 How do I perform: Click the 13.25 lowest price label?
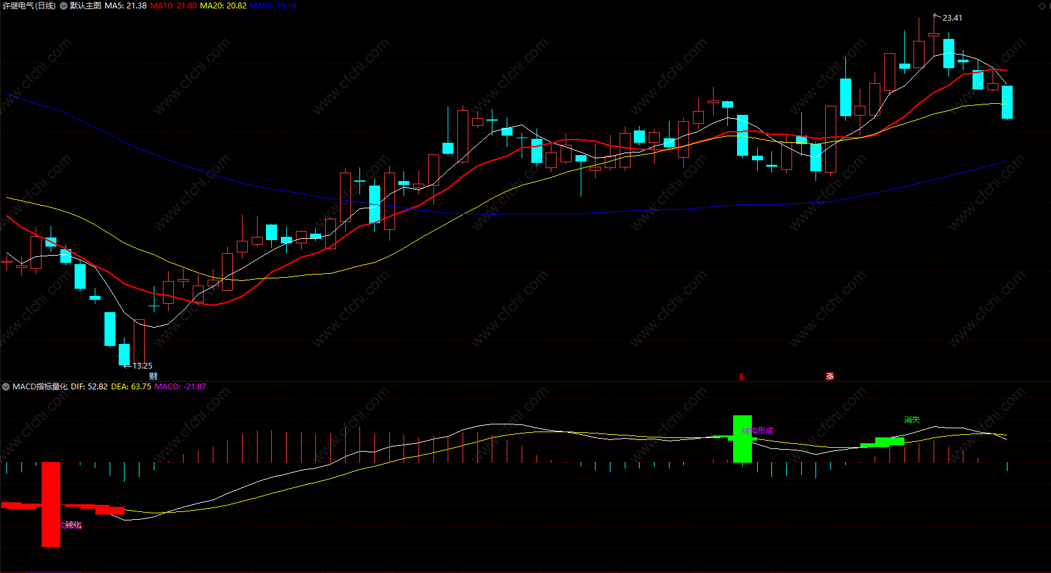click(143, 366)
